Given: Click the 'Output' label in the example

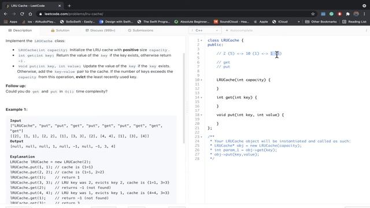Looking at the screenshot, I should click(17, 141).
